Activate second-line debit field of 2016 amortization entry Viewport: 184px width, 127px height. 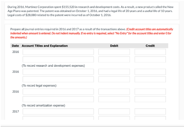pyautogui.click(x=114, y=99)
